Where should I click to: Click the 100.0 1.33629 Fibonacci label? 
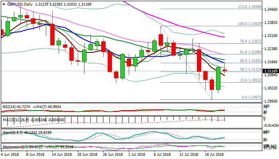click(x=250, y=23)
